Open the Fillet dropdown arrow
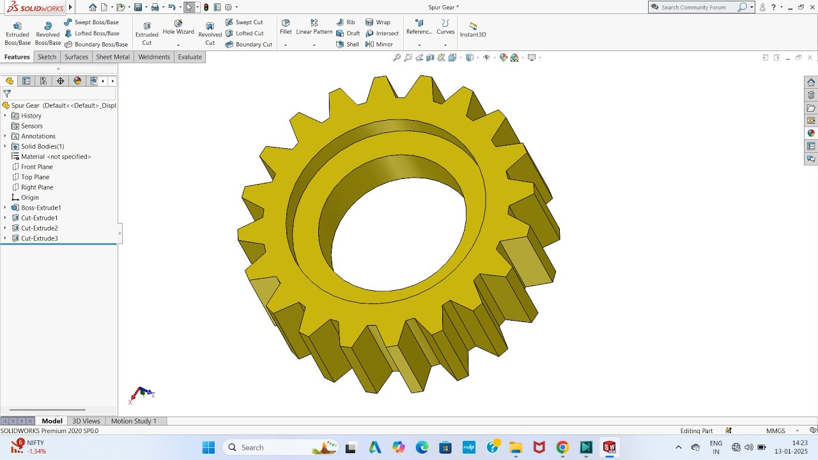Viewport: 818px width, 460px height. (286, 45)
